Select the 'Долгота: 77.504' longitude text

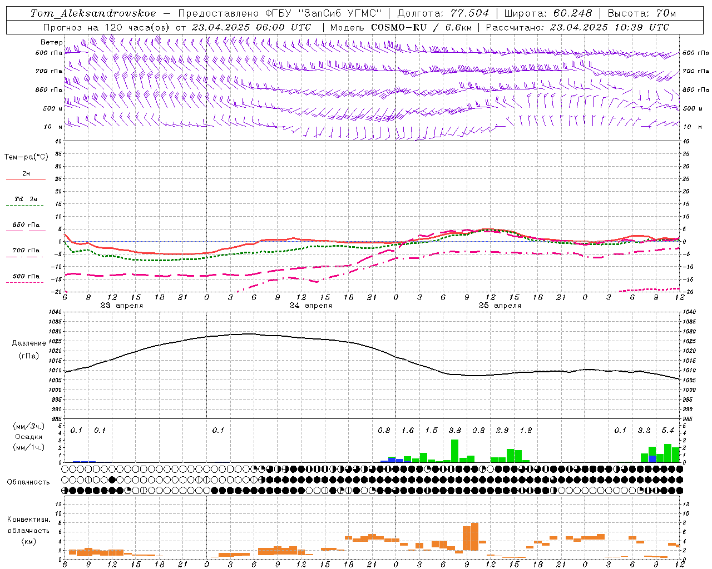coord(443,13)
